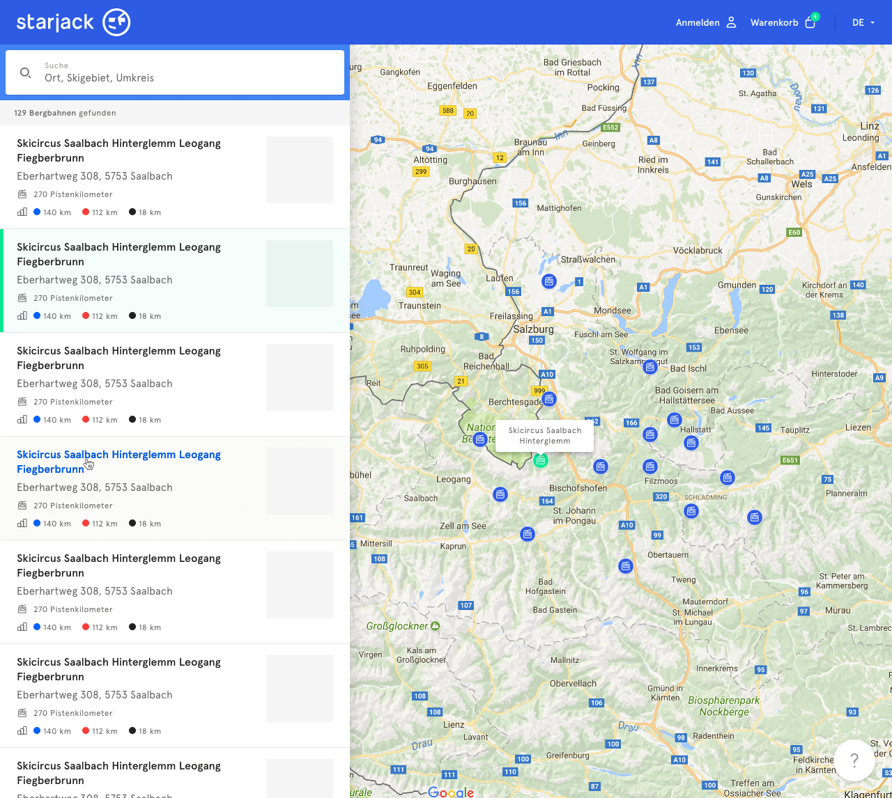Click the Bischofshofen label on the map
892x798 pixels.
[578, 488]
